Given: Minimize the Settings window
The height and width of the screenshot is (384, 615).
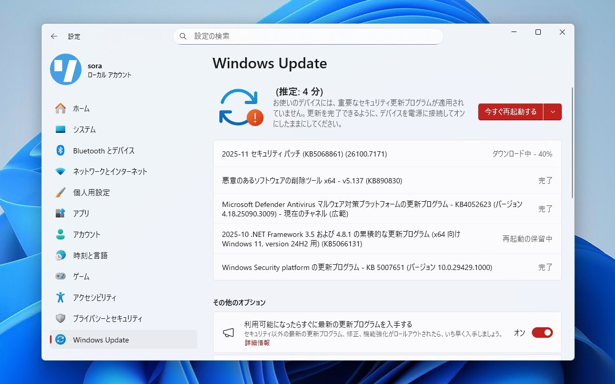Looking at the screenshot, I should click(514, 32).
